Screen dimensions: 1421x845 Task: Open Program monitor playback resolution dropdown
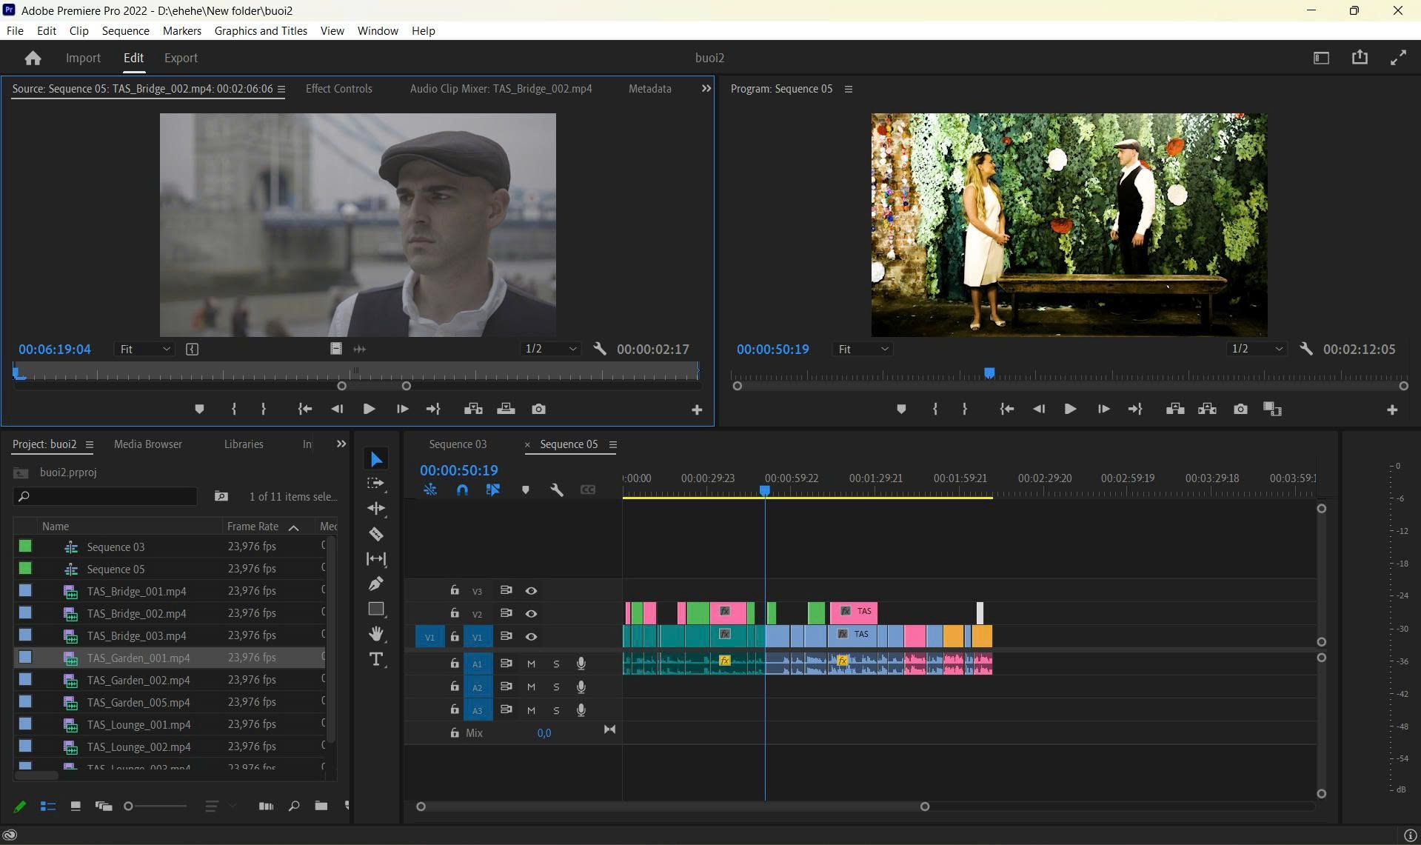[x=1257, y=349]
